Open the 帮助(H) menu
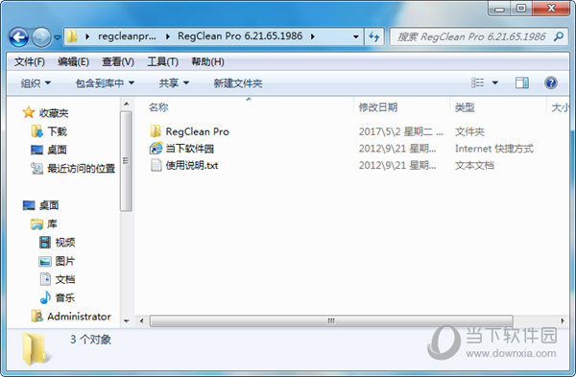 [207, 61]
